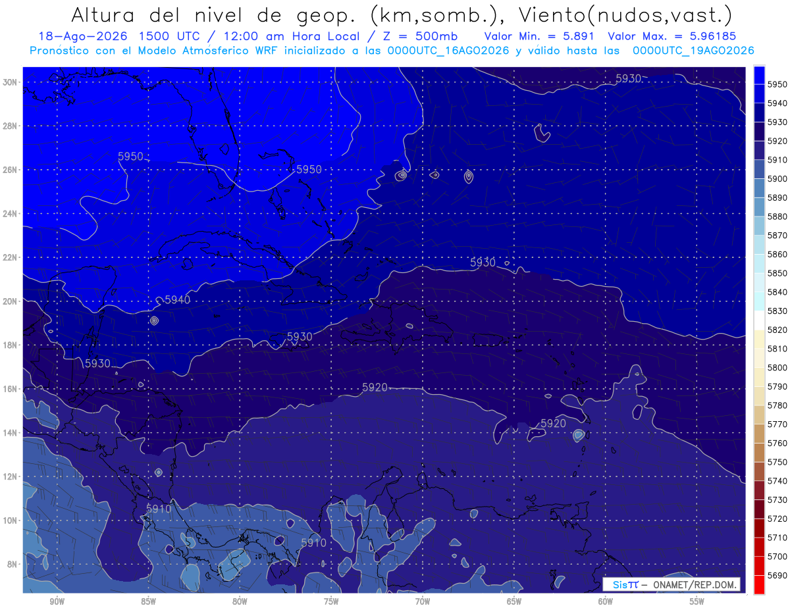Click the 22N latitude axis label
Viewport: 790px width, 610px height.
pos(11,257)
